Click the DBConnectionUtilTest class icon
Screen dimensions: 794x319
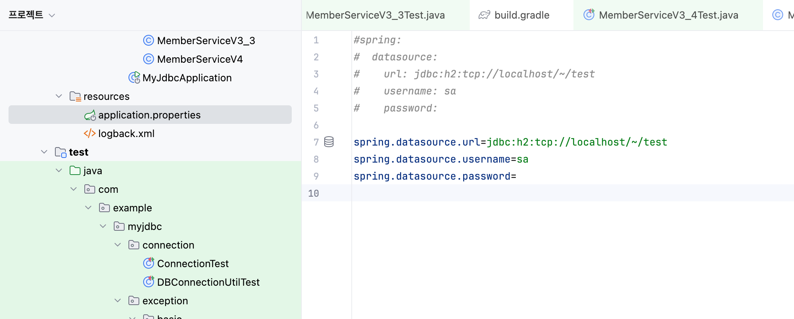[149, 282]
